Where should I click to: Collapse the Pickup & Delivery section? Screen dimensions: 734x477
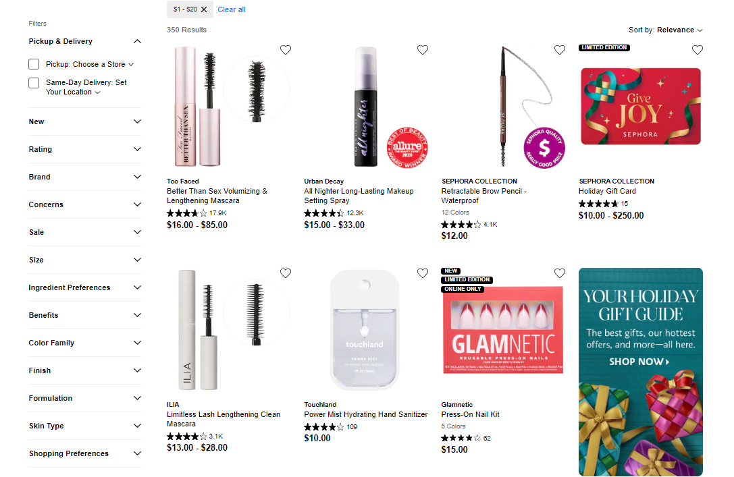(x=137, y=41)
